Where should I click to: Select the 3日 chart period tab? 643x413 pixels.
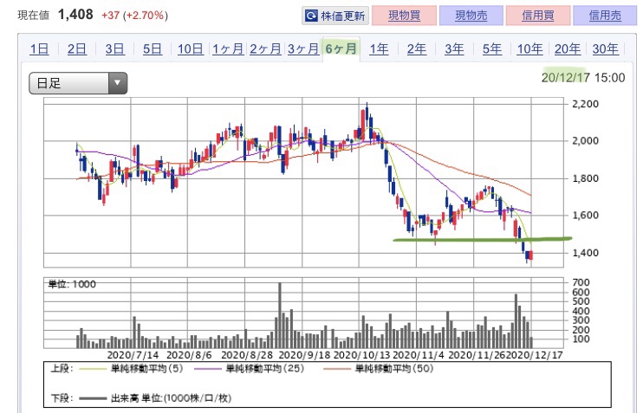click(x=114, y=48)
